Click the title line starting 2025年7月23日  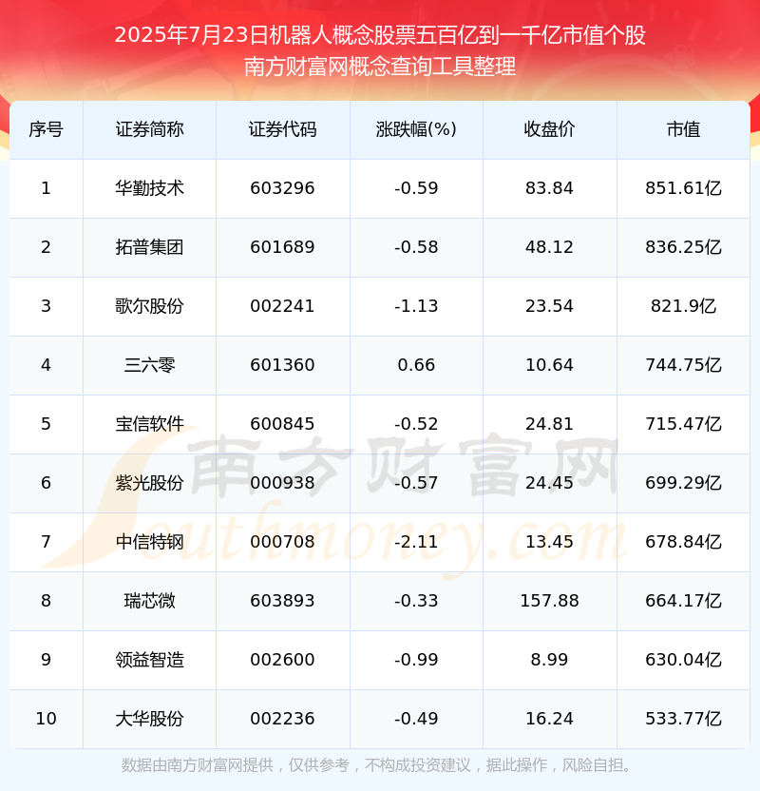[x=380, y=35]
